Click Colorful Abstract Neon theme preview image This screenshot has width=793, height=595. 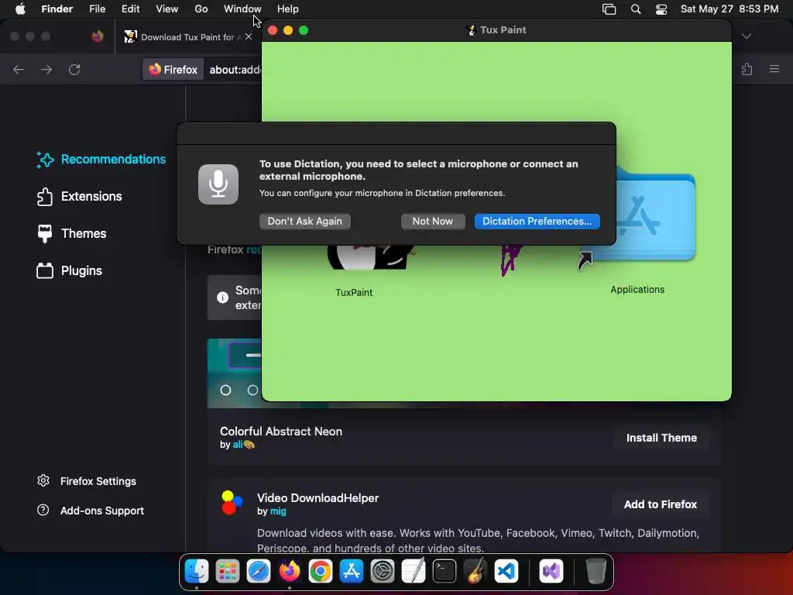click(x=234, y=373)
